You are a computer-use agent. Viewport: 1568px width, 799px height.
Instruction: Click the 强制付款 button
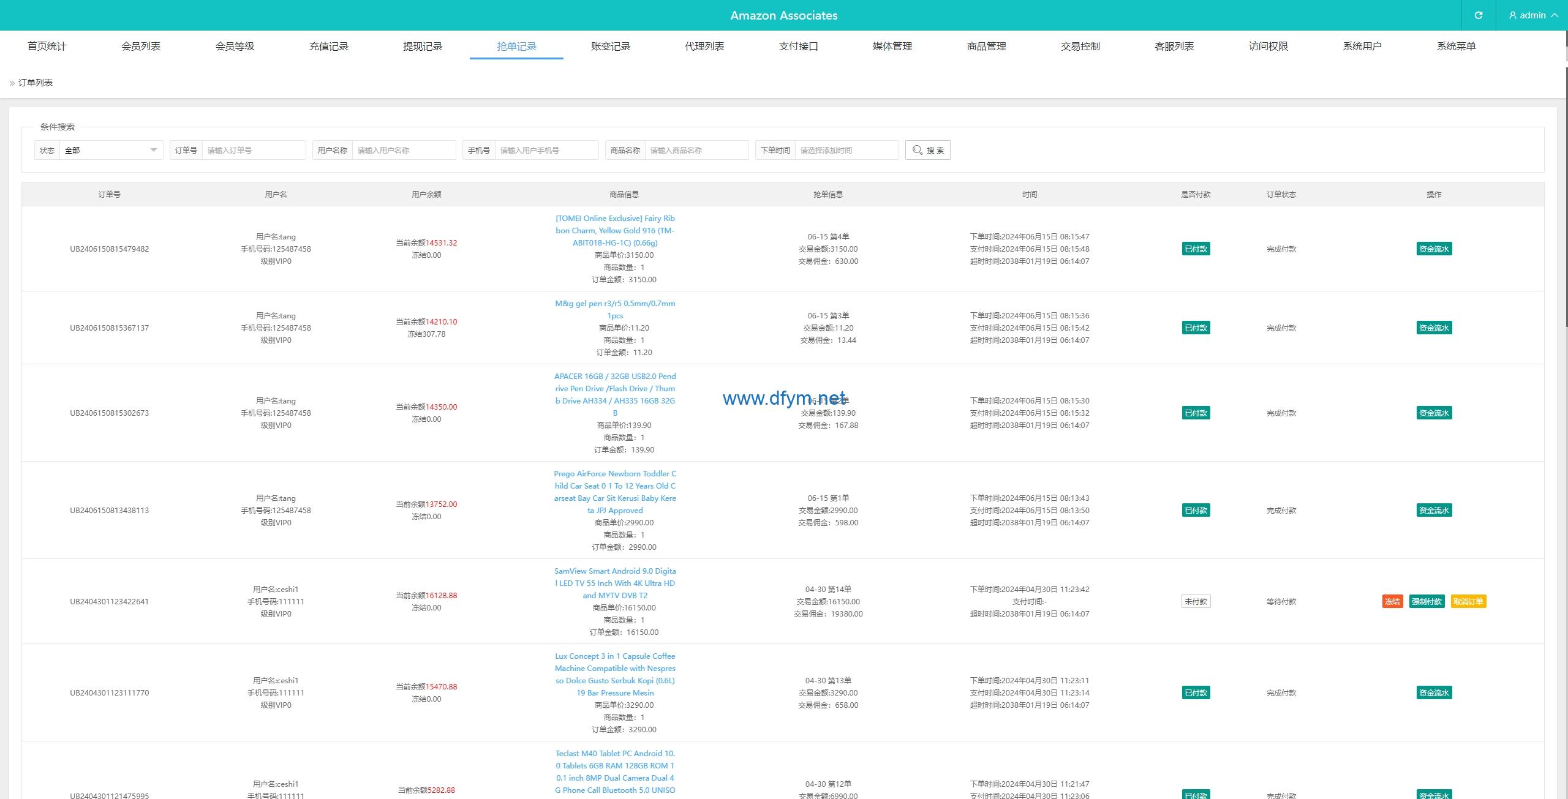(x=1427, y=601)
